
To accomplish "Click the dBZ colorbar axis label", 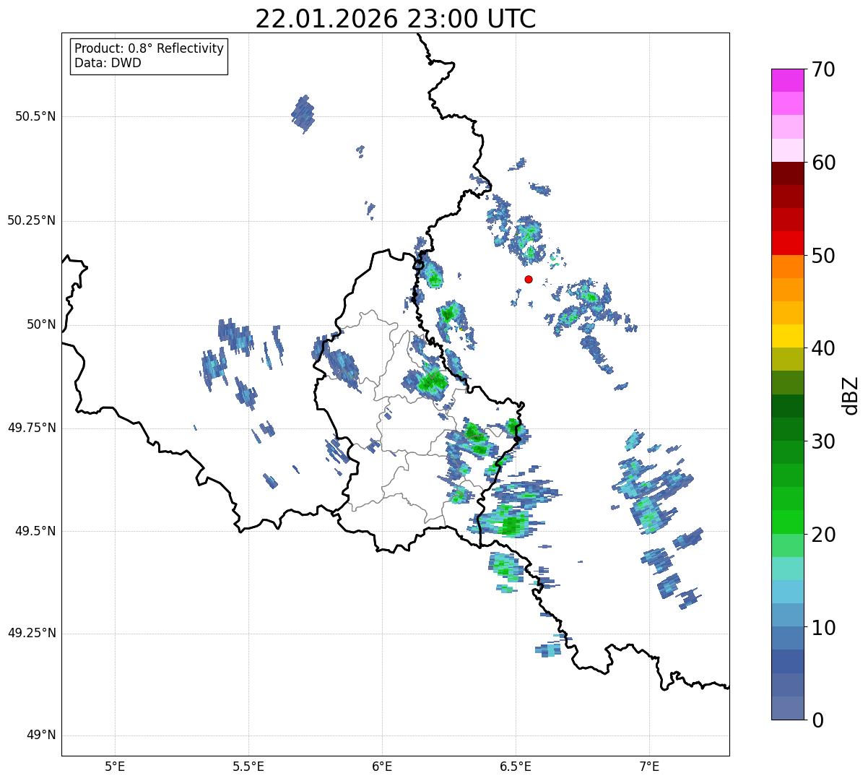I will pos(851,394).
